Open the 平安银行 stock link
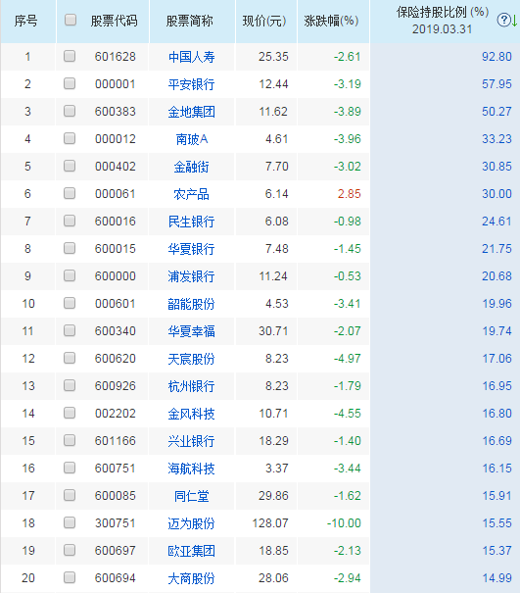The width and height of the screenshot is (520, 593). [x=191, y=84]
